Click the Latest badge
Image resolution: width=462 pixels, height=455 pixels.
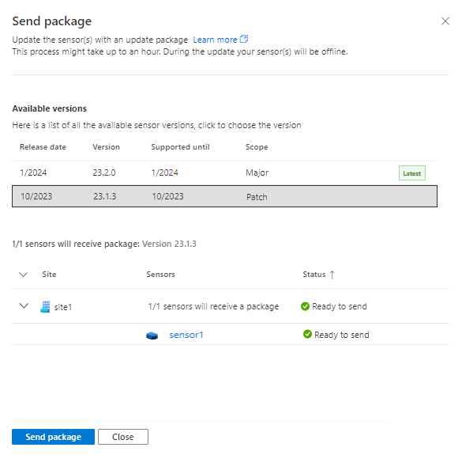click(412, 173)
